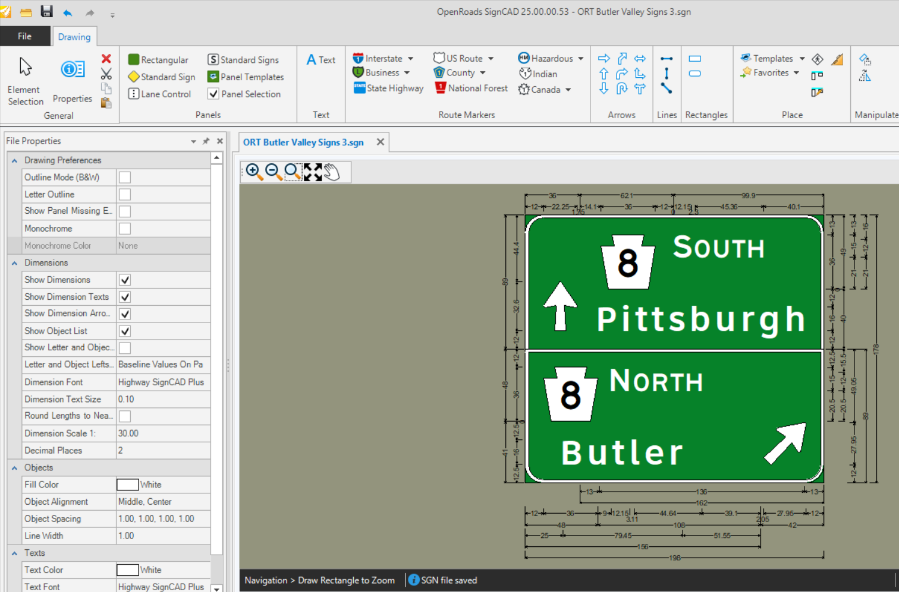
Task: Click the red Delete X icon
Action: click(x=106, y=59)
